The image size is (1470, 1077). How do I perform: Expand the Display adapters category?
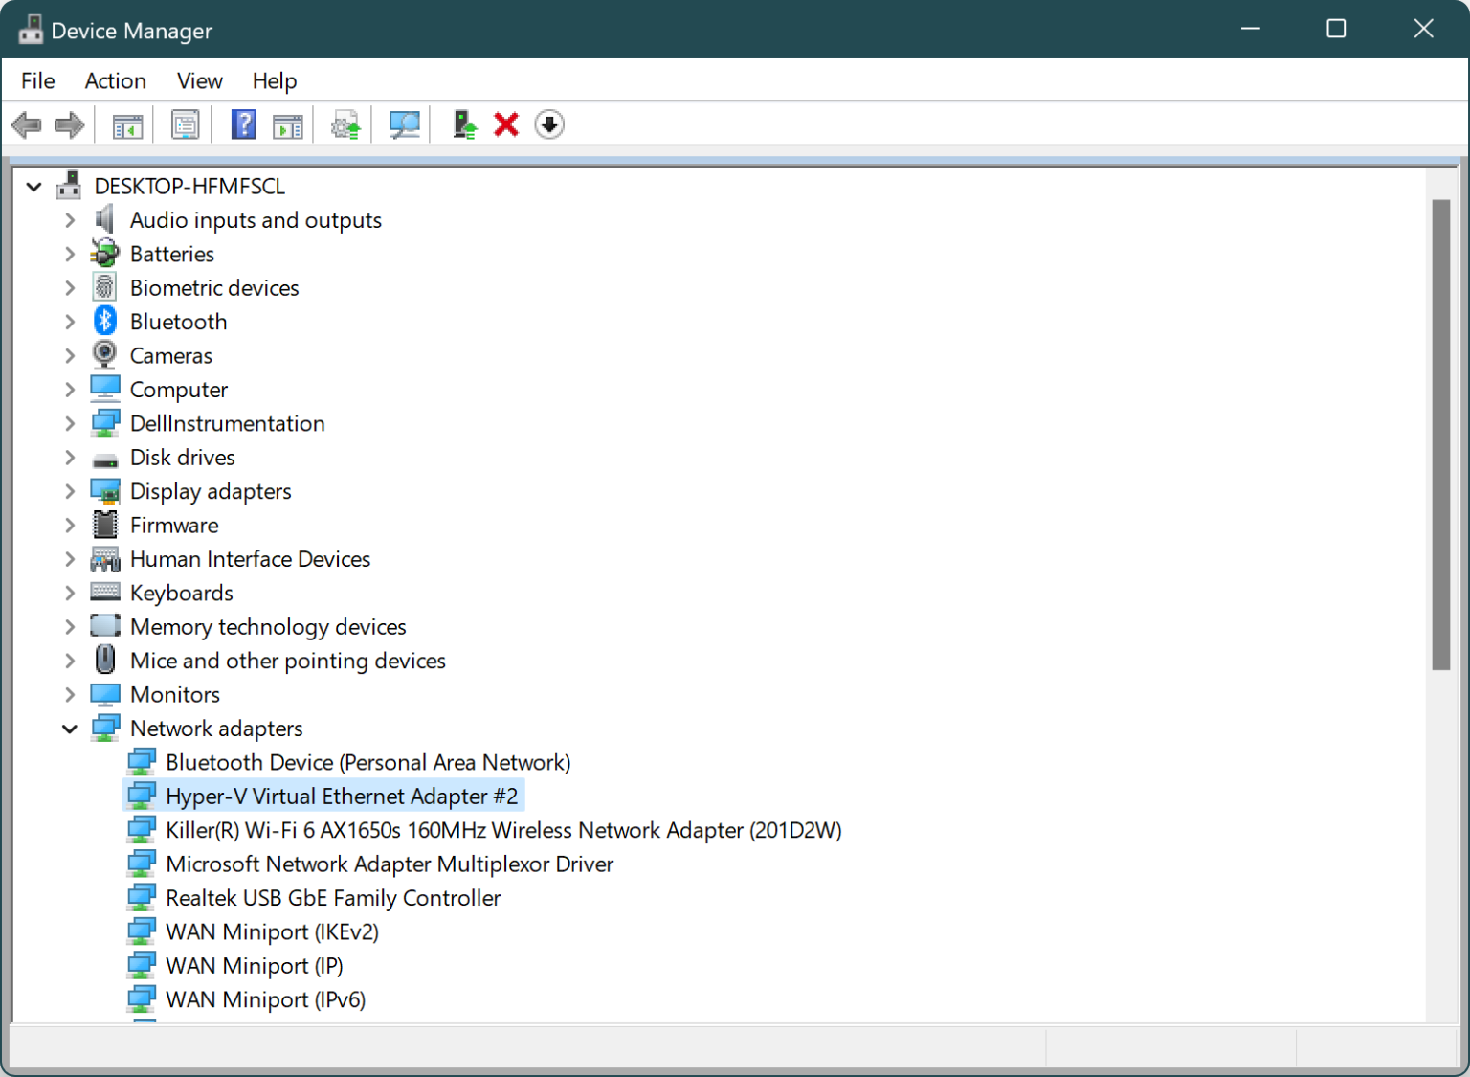(x=70, y=492)
